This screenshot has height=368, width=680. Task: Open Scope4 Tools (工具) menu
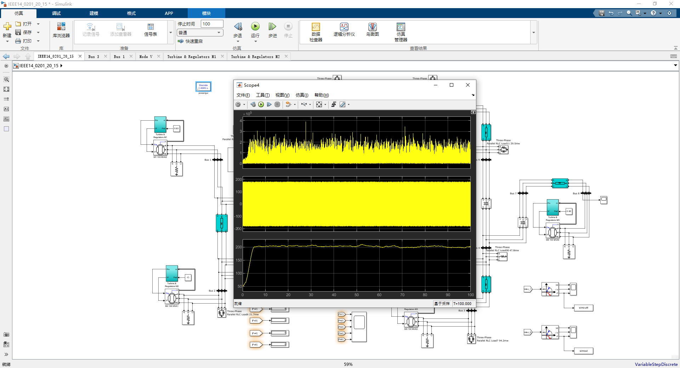[x=263, y=95]
